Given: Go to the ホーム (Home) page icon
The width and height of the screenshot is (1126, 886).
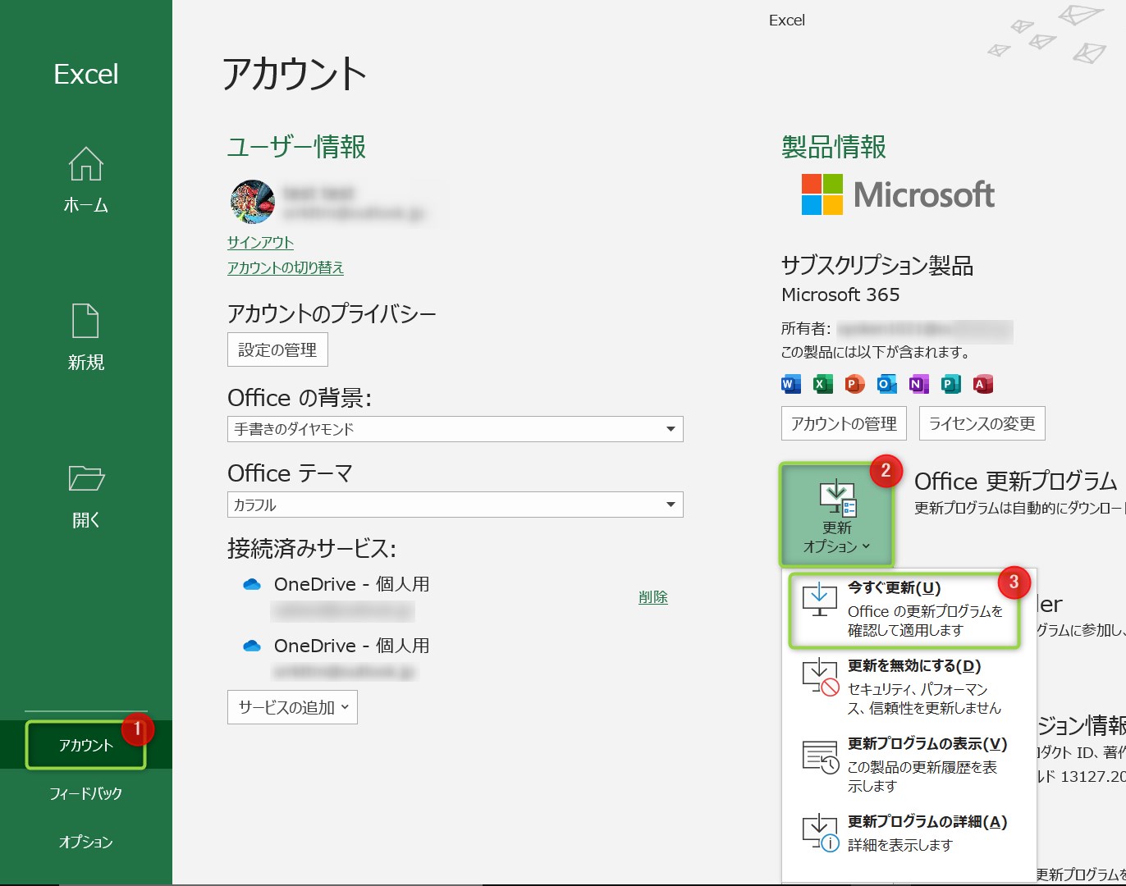Looking at the screenshot, I should 85,164.
